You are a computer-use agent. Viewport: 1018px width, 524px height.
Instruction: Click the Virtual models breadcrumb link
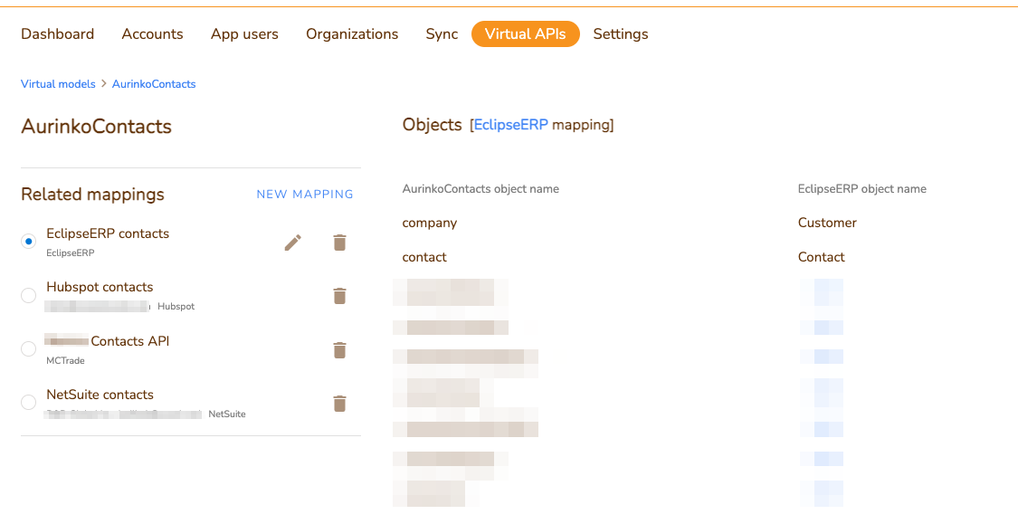[x=58, y=84]
